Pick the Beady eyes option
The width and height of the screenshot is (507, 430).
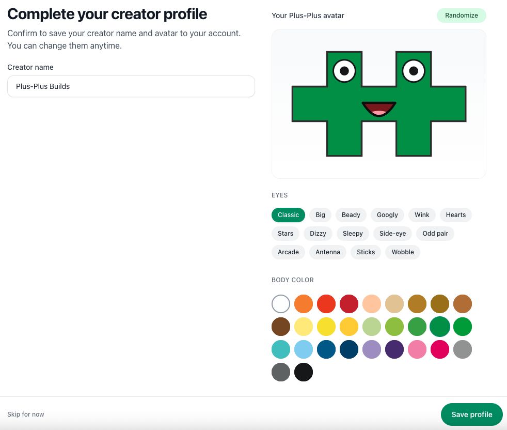pos(351,215)
